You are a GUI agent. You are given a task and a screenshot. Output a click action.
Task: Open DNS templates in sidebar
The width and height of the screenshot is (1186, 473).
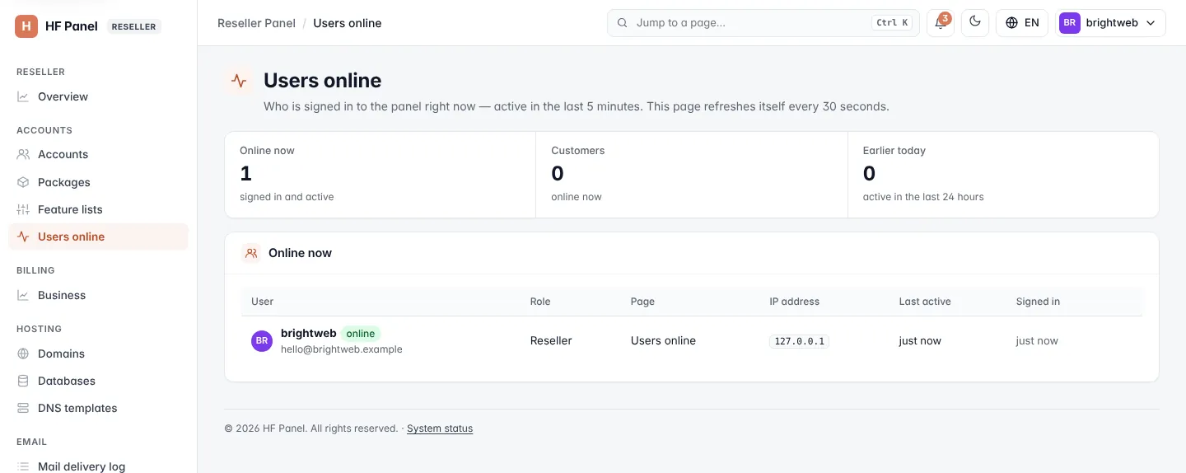98,408
